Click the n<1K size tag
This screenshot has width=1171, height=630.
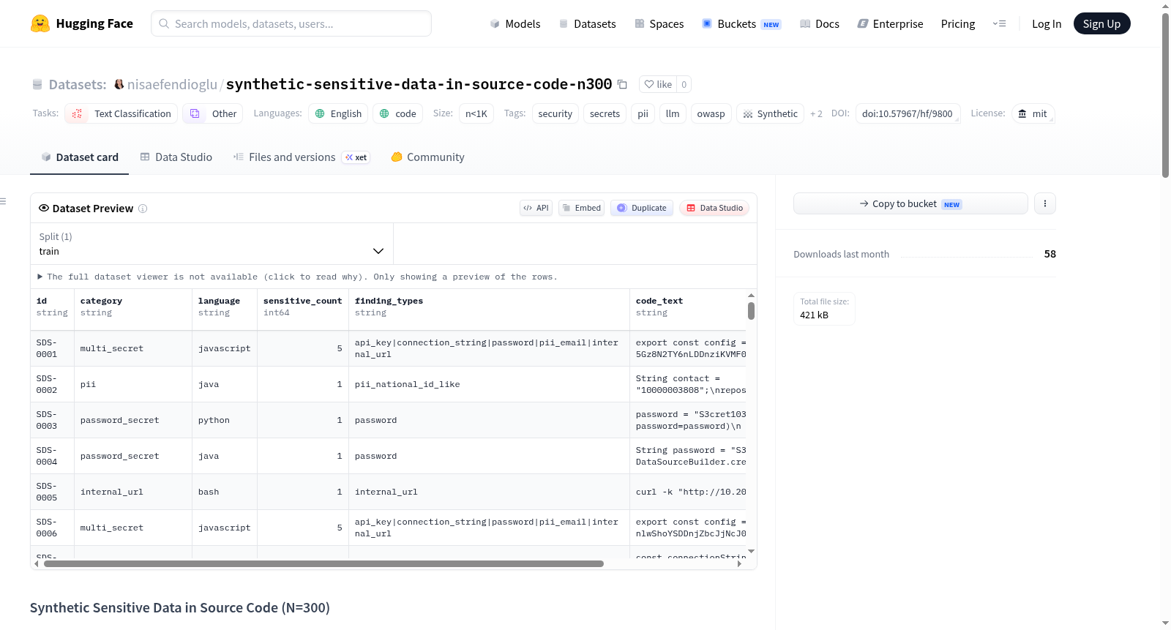(476, 113)
